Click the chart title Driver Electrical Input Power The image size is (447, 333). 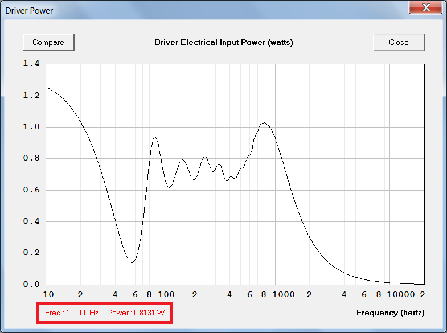223,43
